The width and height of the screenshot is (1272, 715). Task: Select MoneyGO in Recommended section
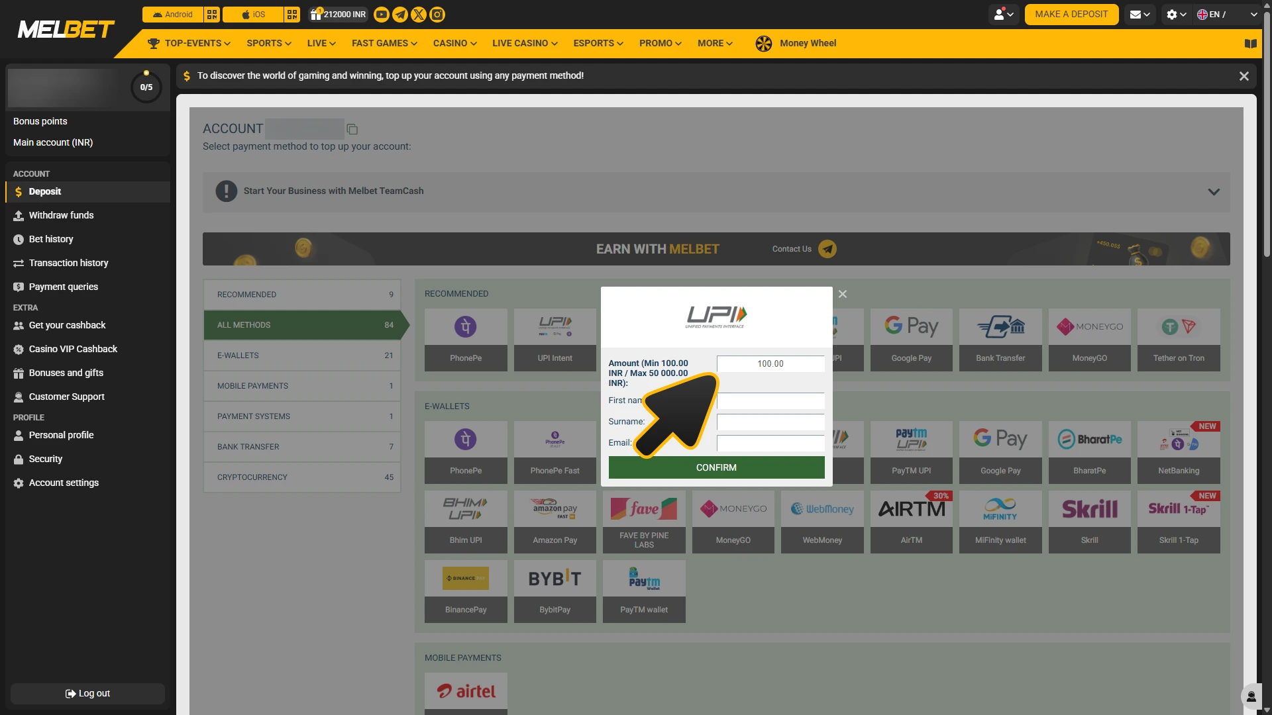tap(1090, 340)
